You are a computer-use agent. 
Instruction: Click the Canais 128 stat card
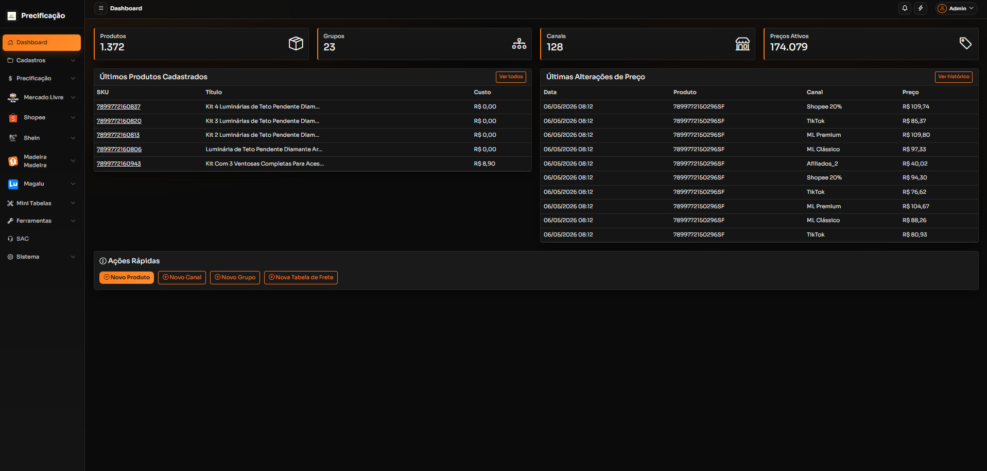tap(648, 44)
